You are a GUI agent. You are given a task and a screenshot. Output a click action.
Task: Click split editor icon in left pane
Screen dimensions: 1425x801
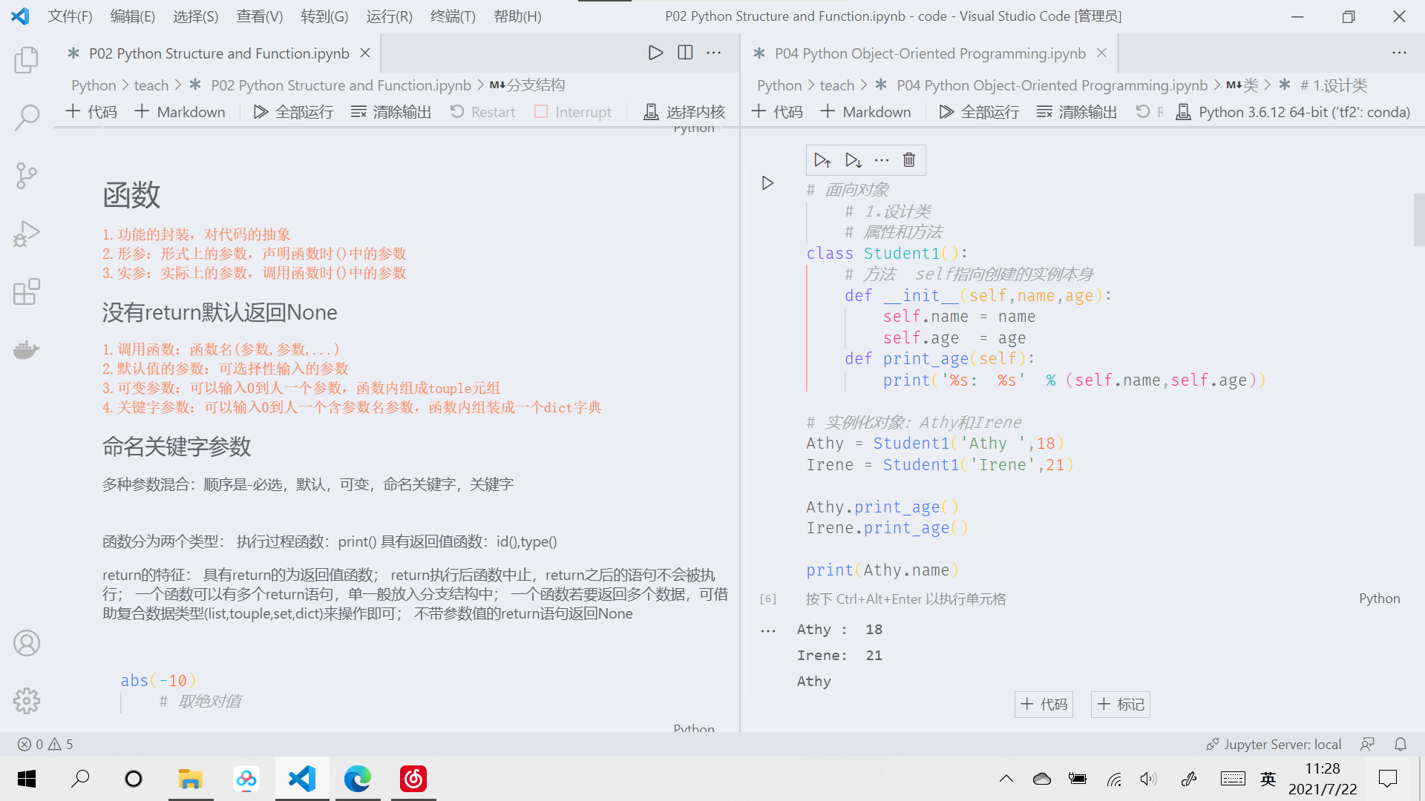pyautogui.click(x=685, y=53)
